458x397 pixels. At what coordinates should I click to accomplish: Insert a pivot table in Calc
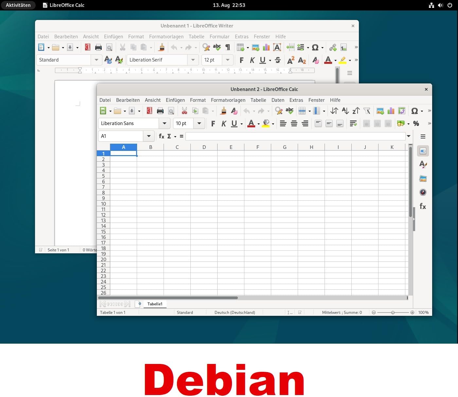(x=402, y=111)
